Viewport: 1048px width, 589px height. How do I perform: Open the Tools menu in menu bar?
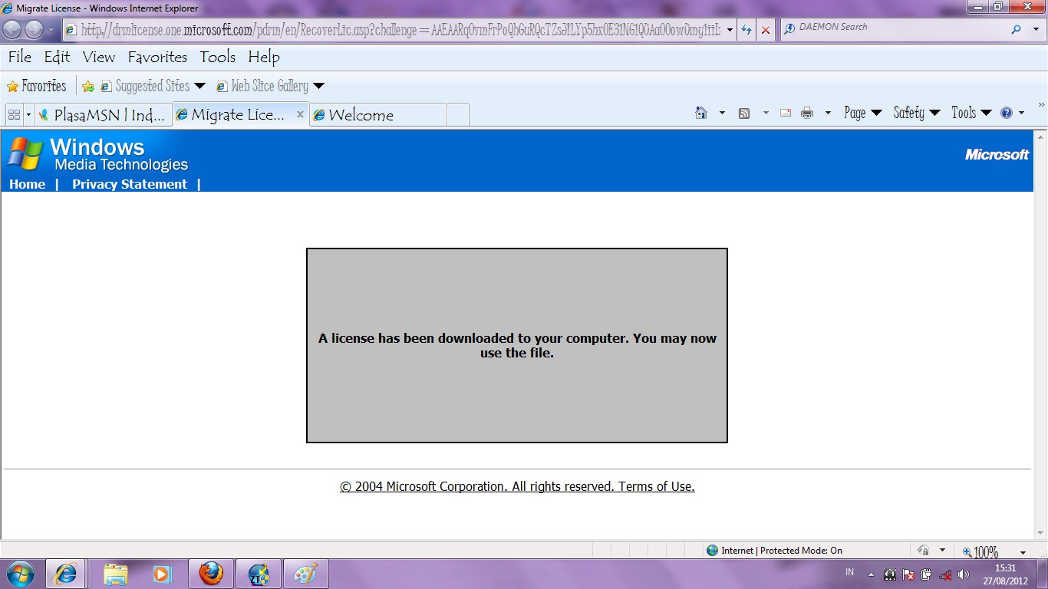click(x=218, y=57)
